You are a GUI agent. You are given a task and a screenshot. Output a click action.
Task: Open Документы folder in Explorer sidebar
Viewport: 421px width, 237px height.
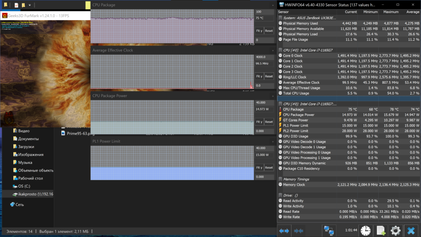pos(28,139)
